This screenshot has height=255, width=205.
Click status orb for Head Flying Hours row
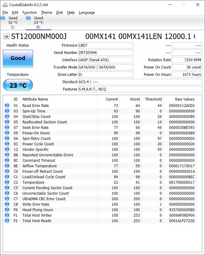click(7, 210)
